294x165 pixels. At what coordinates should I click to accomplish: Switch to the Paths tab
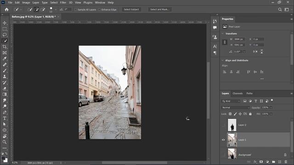point(249,93)
